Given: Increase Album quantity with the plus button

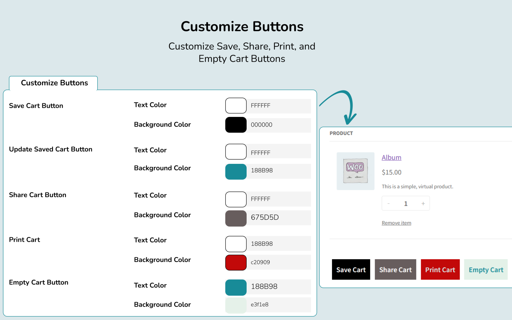Looking at the screenshot, I should click(x=423, y=203).
